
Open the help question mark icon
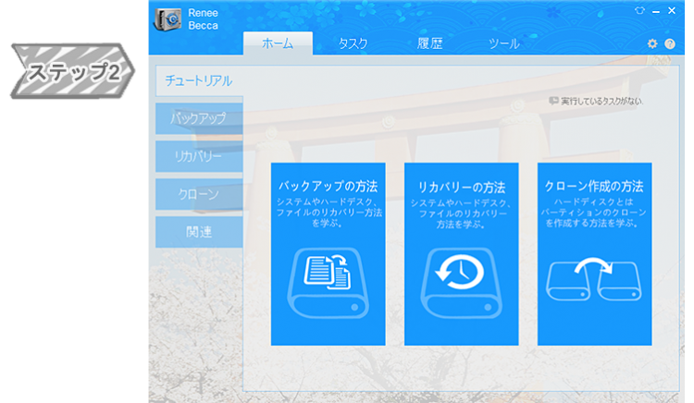pyautogui.click(x=670, y=43)
